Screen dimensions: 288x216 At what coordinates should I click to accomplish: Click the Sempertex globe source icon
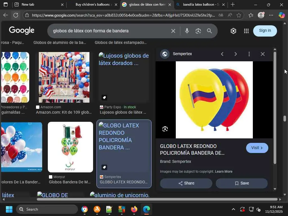(165, 54)
